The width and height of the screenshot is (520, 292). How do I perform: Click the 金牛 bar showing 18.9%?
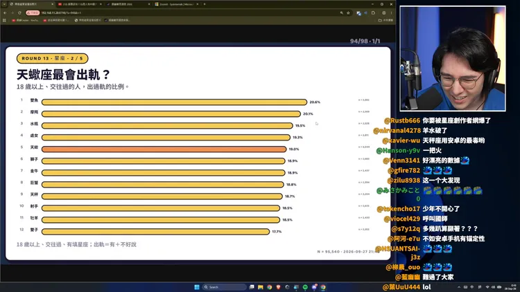pos(163,173)
